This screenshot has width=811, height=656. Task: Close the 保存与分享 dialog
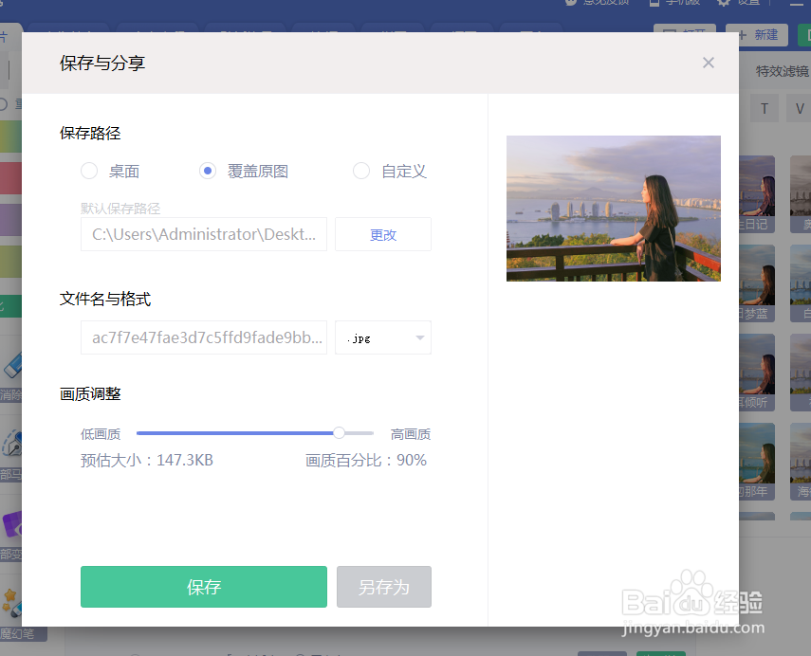point(708,63)
